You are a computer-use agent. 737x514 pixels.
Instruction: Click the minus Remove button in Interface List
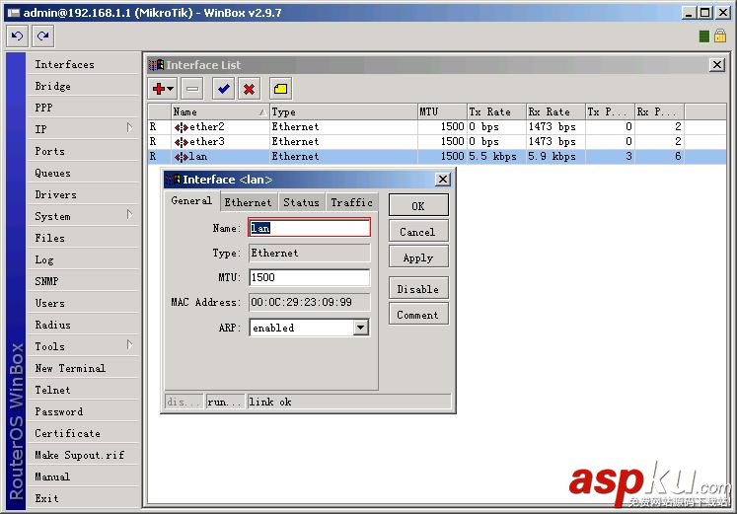click(x=192, y=89)
